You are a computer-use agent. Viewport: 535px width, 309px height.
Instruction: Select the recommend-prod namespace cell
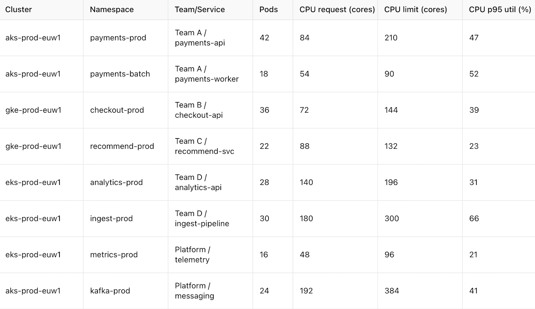click(x=122, y=146)
